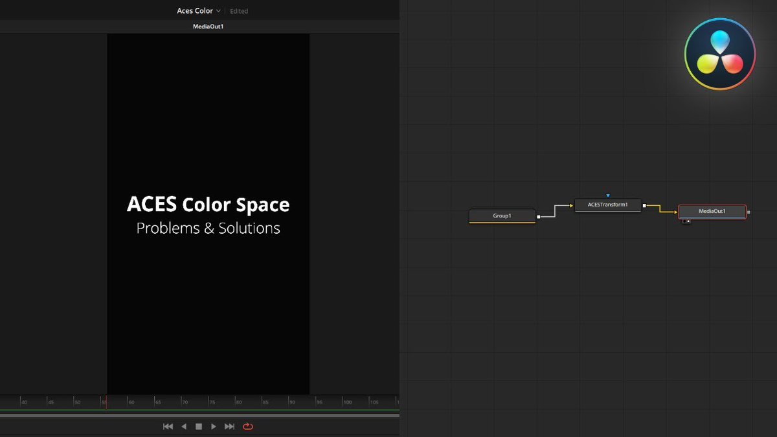Play the composition forward
The image size is (777, 437).
[x=214, y=427]
